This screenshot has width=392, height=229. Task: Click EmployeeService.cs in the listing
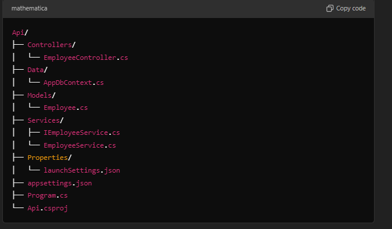[80, 145]
